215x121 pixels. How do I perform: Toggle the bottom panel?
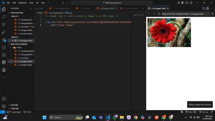pyautogui.click(x=187, y=3)
